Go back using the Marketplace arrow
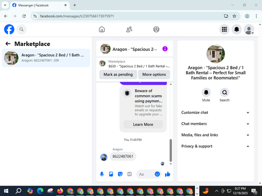This screenshot has width=262, height=196. pyautogui.click(x=8, y=44)
